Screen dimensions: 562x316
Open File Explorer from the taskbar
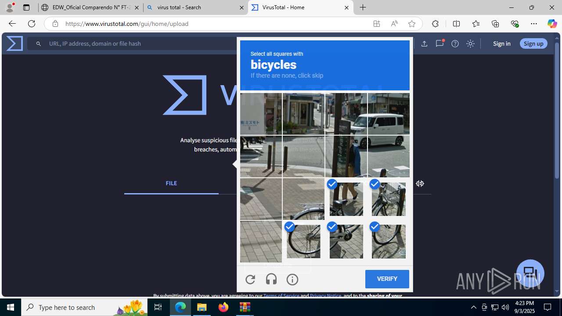coord(202,307)
